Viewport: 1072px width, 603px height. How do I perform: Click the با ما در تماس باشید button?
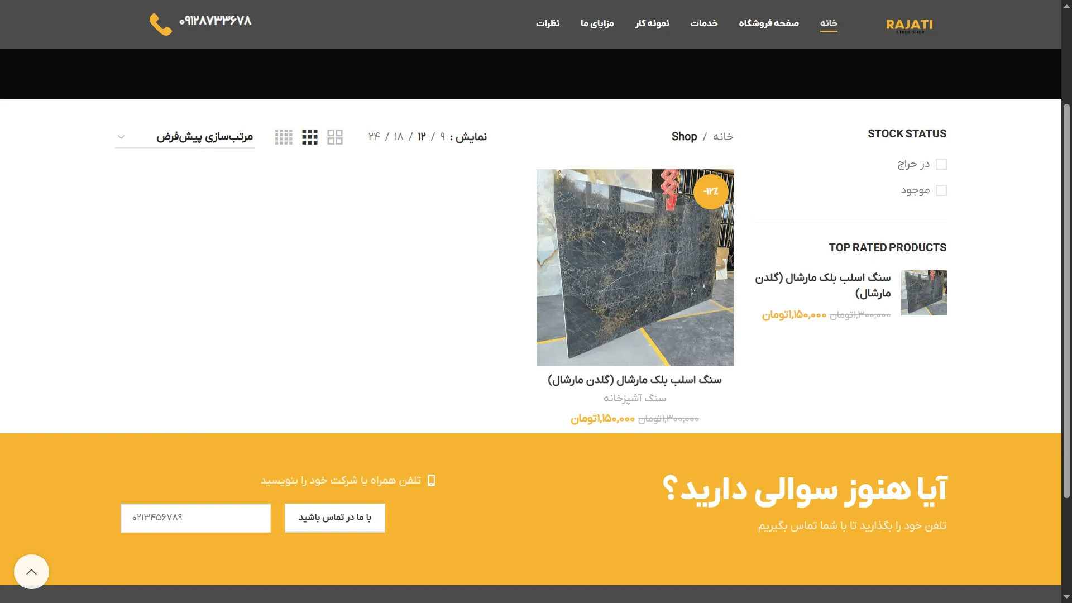(335, 518)
